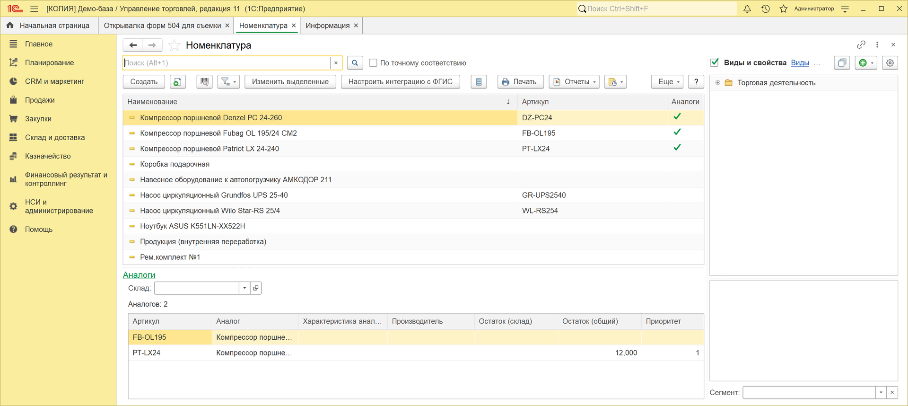Get link to form icon
Screen dimensions: 908x406
(x=861, y=44)
